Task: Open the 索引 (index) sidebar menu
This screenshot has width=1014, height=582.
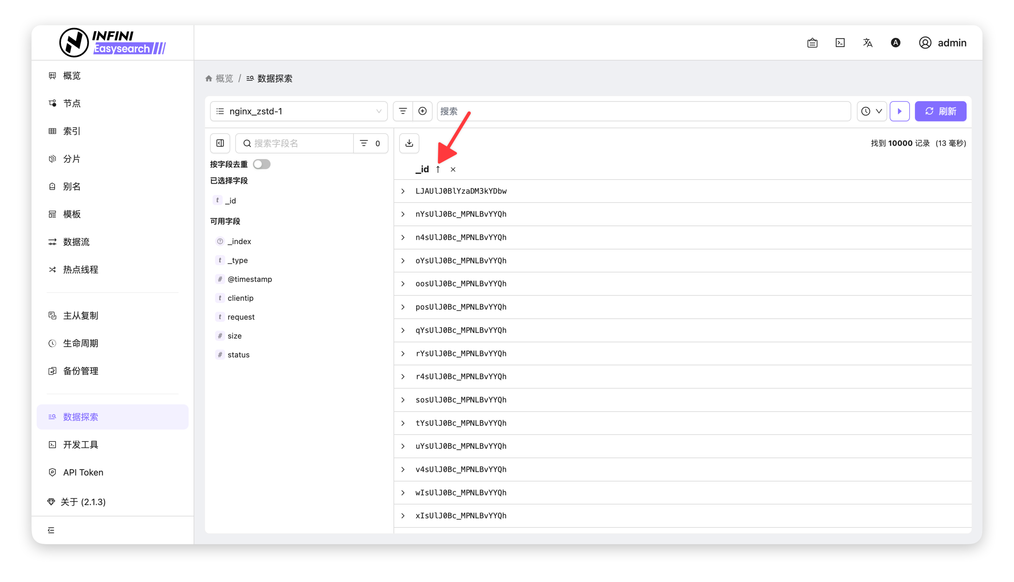Action: 72,131
